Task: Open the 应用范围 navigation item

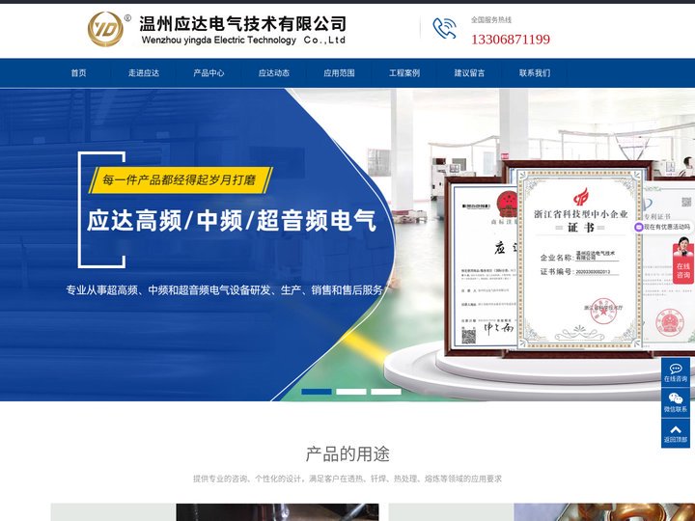Action: [339, 73]
